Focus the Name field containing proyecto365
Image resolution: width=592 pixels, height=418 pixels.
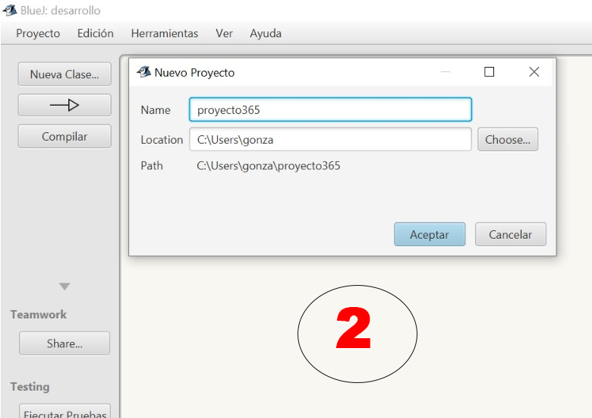click(x=330, y=109)
